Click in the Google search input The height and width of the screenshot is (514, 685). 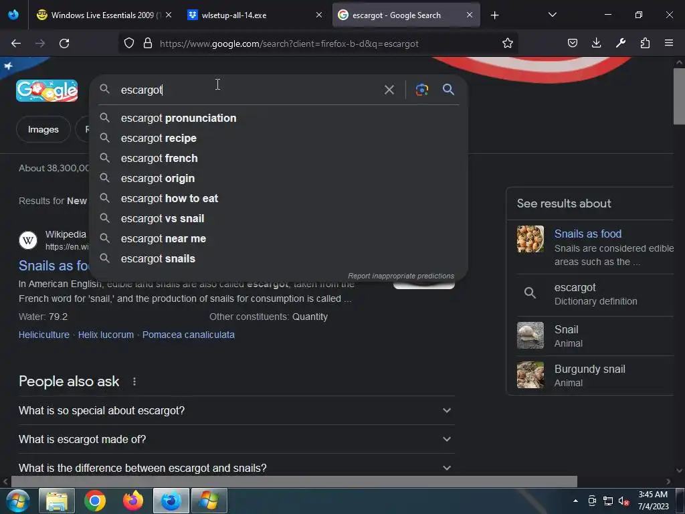(249, 90)
